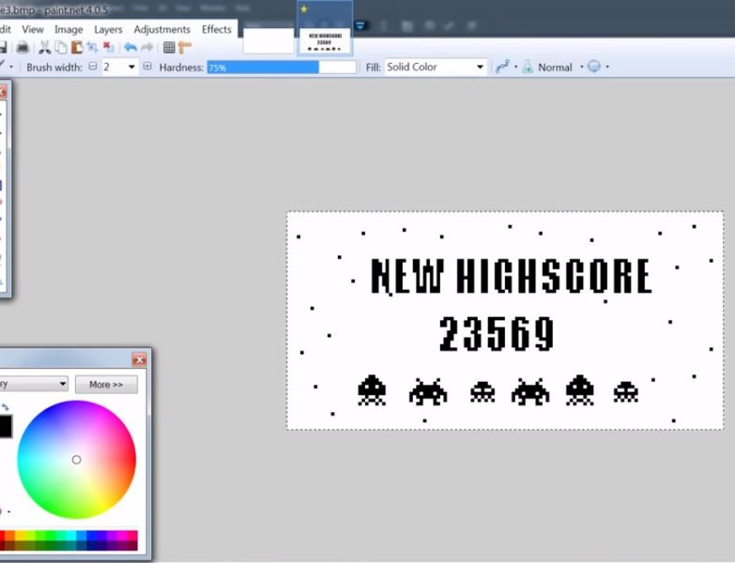Viewport: 735px width, 563px height.
Task: Open the Brush width dropdown arrow
Action: (x=131, y=67)
